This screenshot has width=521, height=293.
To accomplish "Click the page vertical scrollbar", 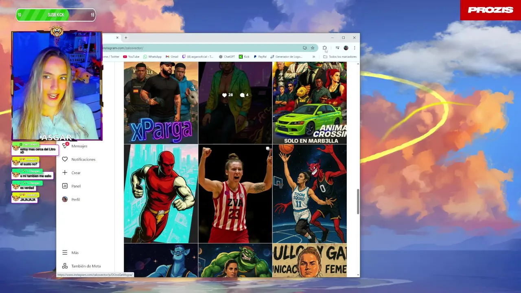I will click(358, 201).
